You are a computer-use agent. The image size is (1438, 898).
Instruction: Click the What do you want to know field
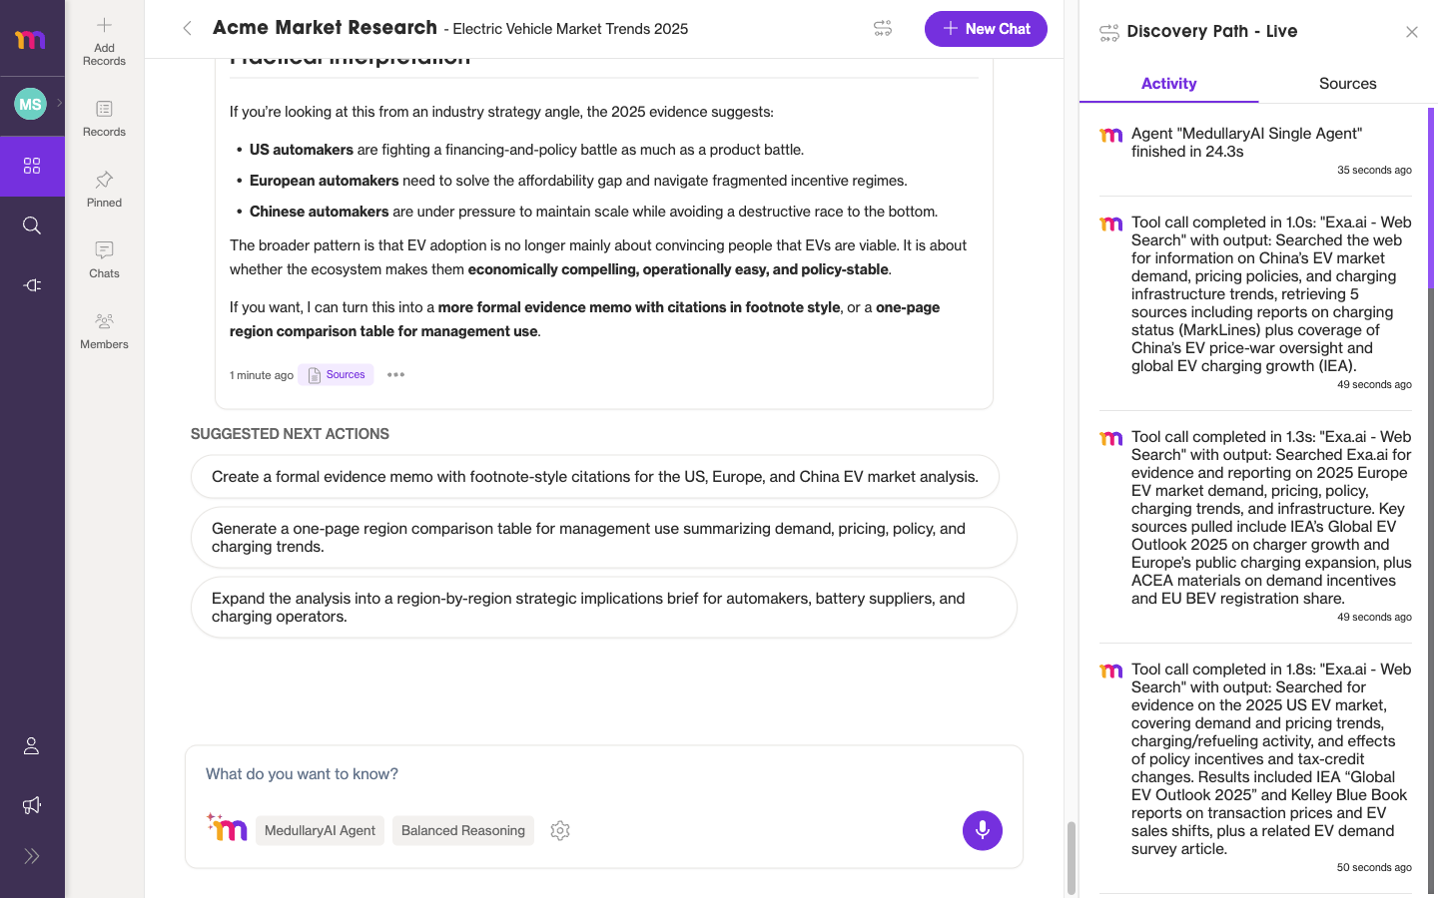pos(603,774)
